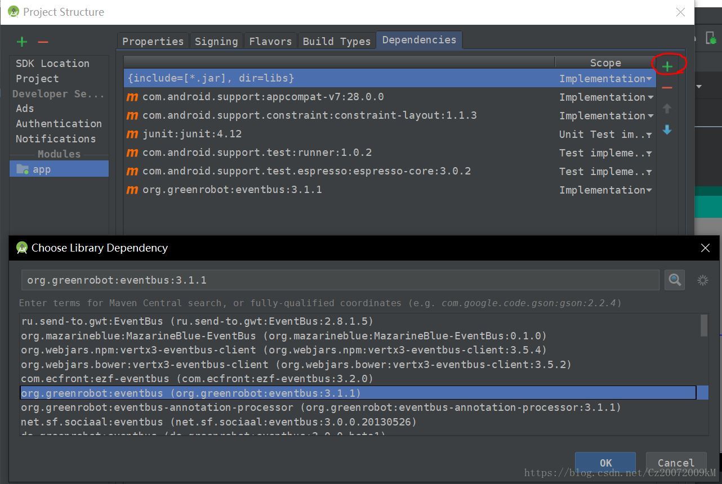Select com.ecfront:ezf-eventbus result
Image resolution: width=722 pixels, height=484 pixels.
[x=359, y=379]
